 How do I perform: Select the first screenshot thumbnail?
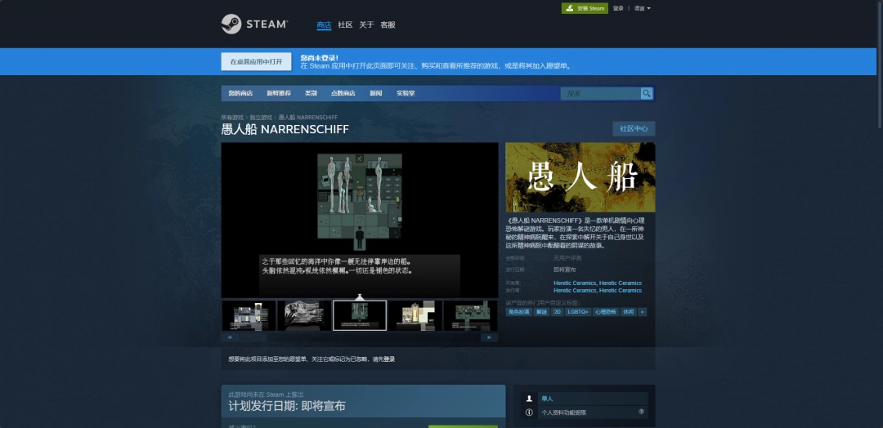249,315
